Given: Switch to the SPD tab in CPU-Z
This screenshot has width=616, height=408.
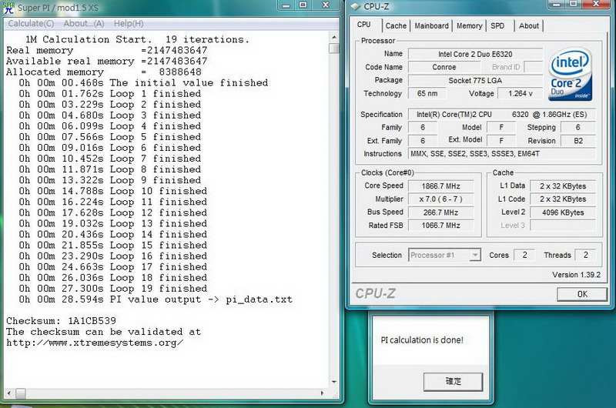Looking at the screenshot, I should tap(497, 26).
